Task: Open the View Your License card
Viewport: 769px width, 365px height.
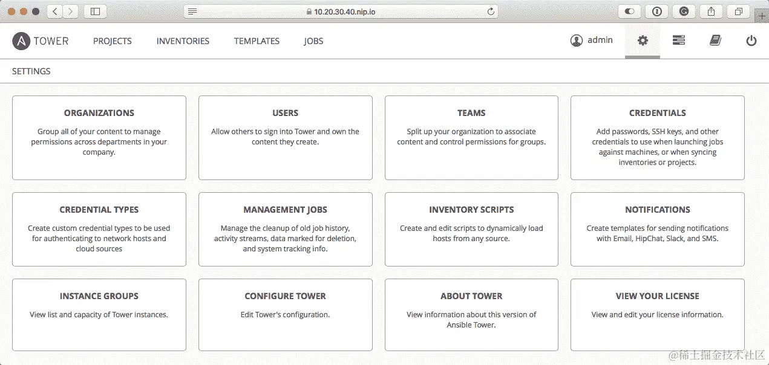Action: [x=658, y=314]
